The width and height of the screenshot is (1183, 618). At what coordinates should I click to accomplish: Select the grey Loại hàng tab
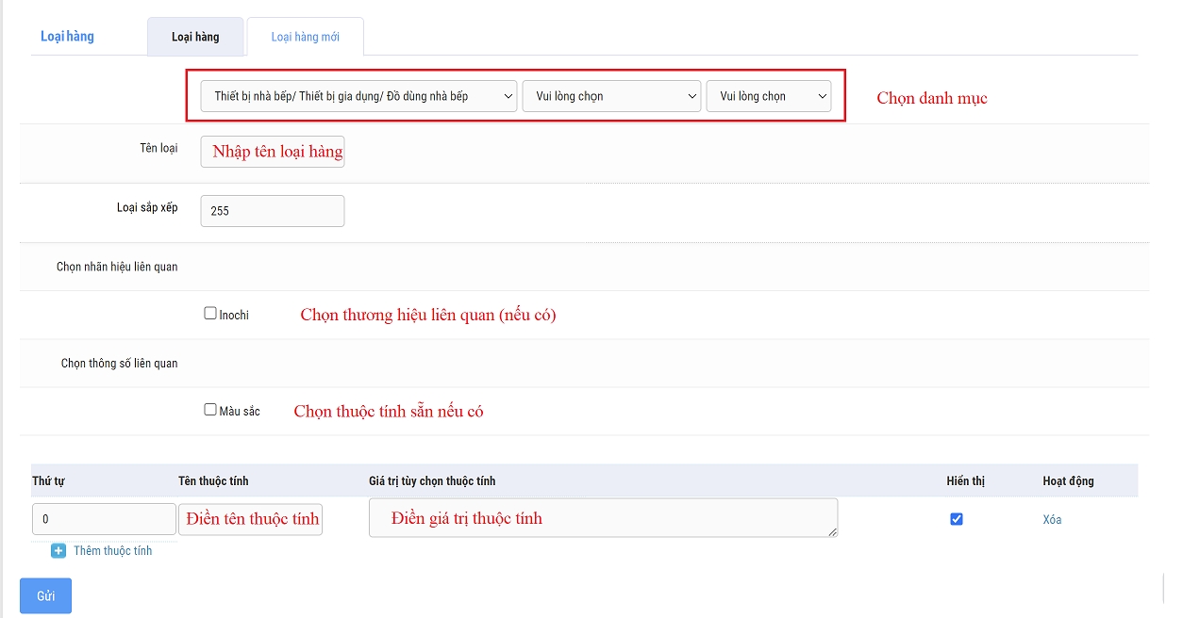(195, 37)
